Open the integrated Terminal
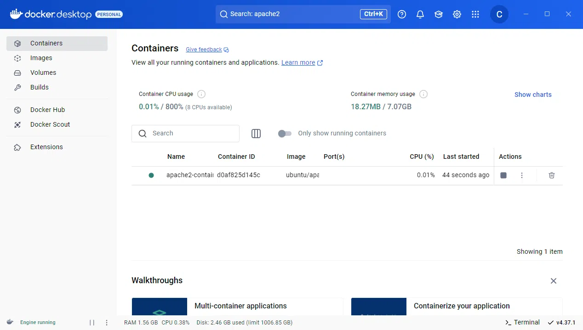 (522, 322)
